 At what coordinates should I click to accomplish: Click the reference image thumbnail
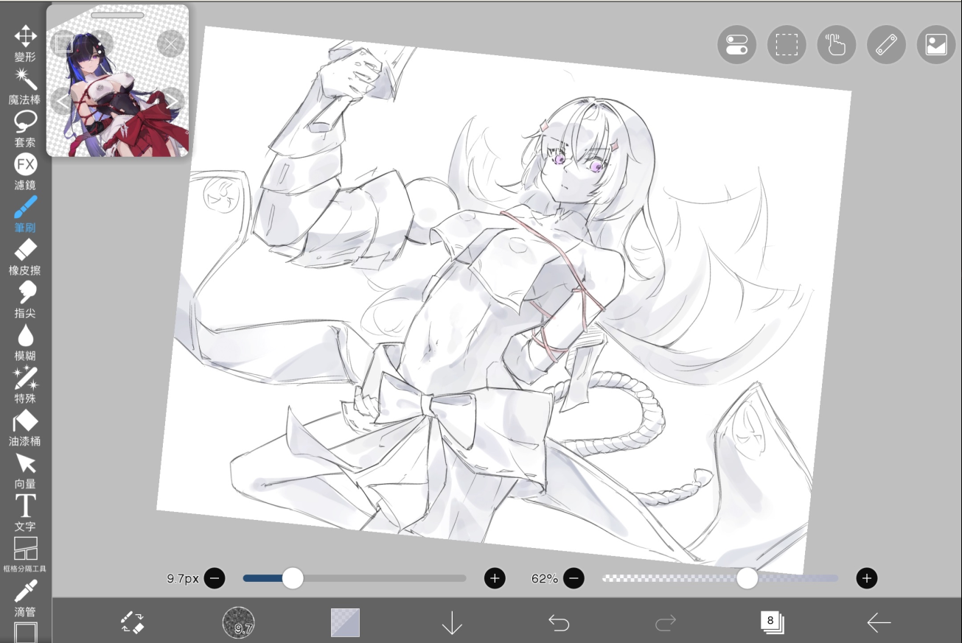click(118, 81)
